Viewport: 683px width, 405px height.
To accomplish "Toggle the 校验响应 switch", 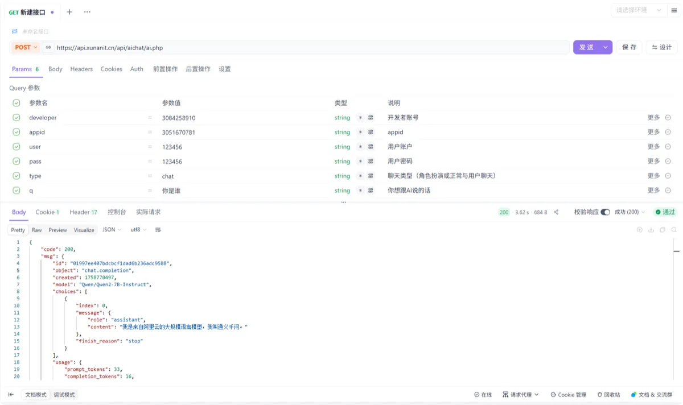I will [x=605, y=212].
